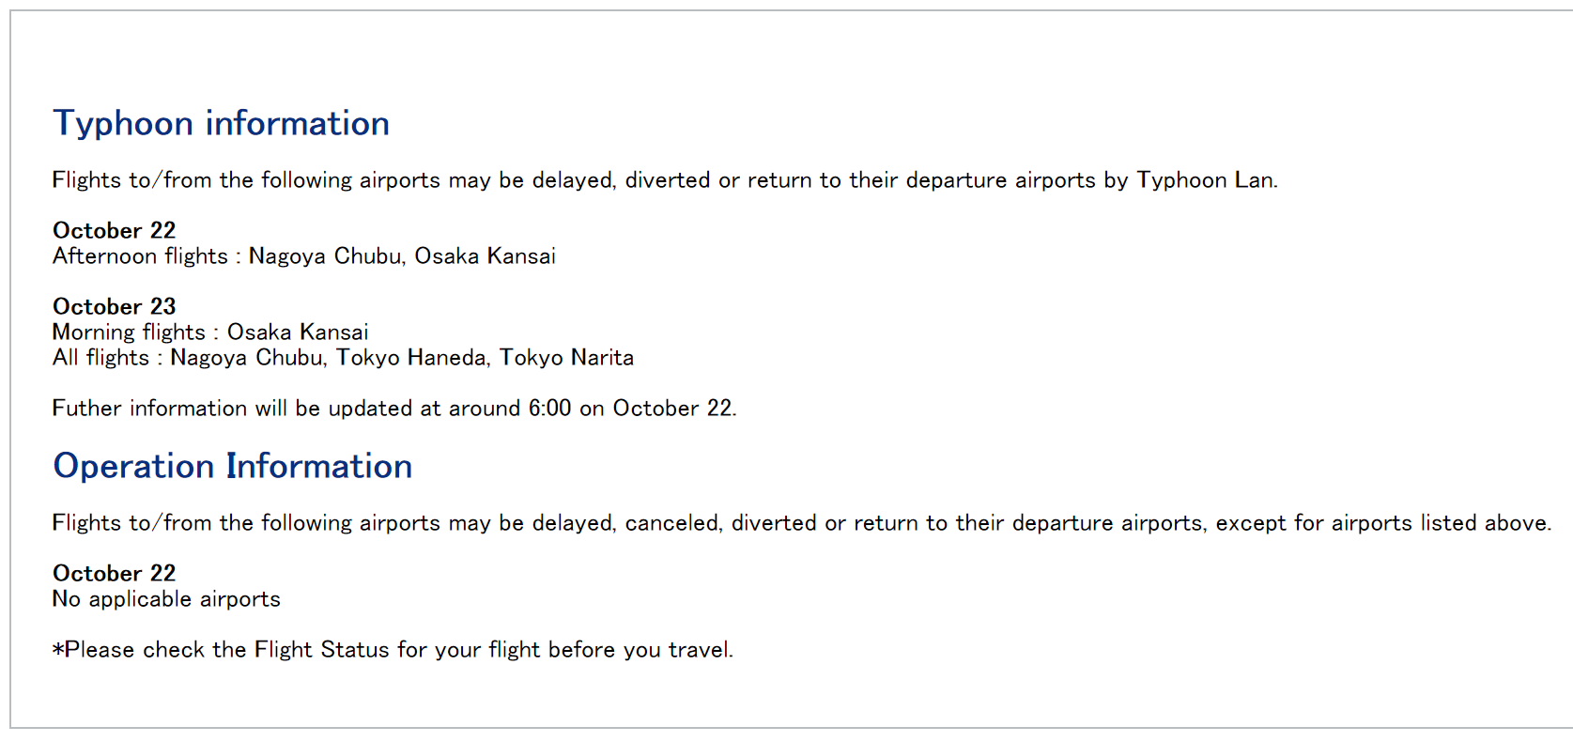The height and width of the screenshot is (742, 1573).
Task: Click Osaka Kansai in the morning flights line
Action: pos(298,332)
